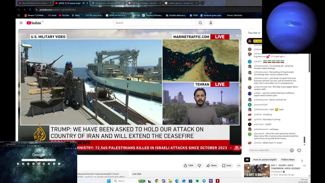Send a heart reaction in live chat

click(x=299, y=150)
